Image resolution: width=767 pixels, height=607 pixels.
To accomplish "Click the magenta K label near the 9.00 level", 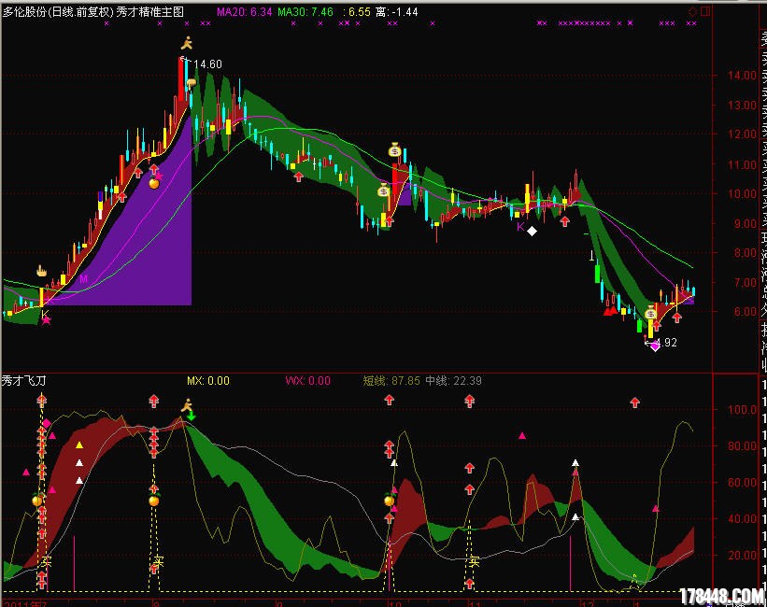I will [520, 227].
